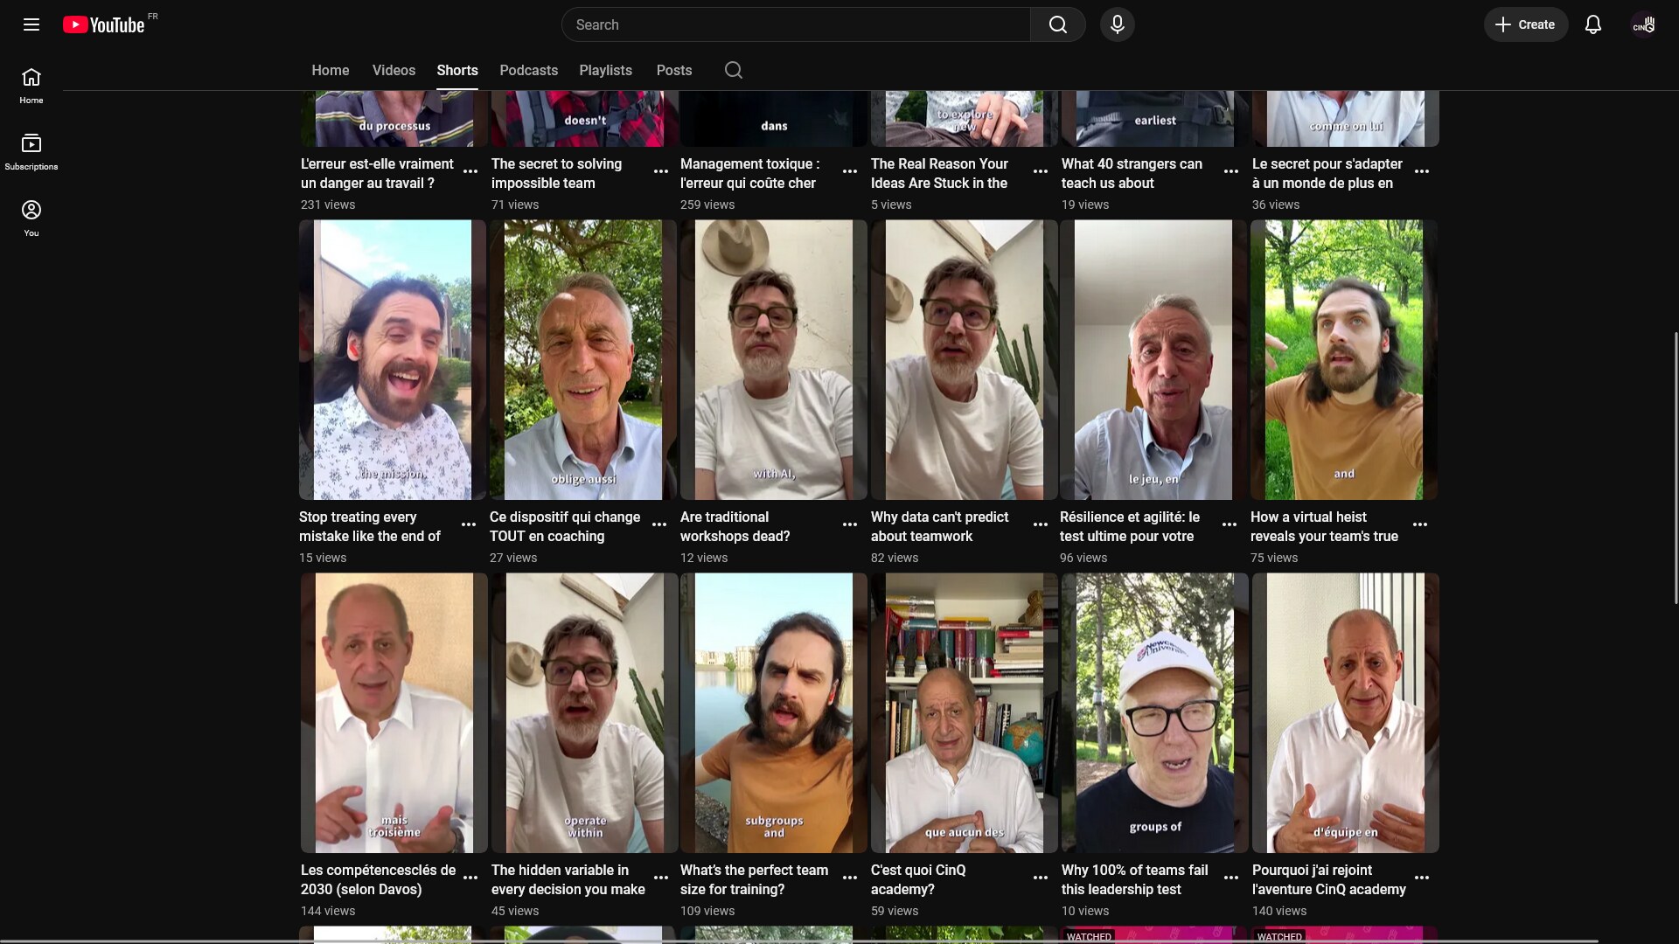Search within the channel using magnifier icon

click(x=733, y=70)
